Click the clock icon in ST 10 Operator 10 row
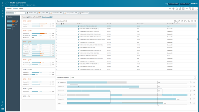199x112 pixels. coord(50,24)
